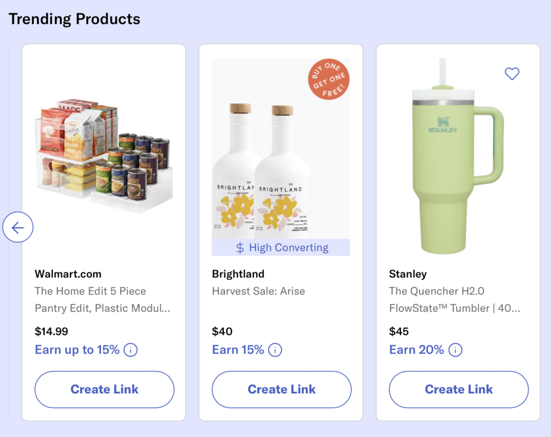Favorite the Stanley tumbler with the heart icon
551x437 pixels.
512,74
